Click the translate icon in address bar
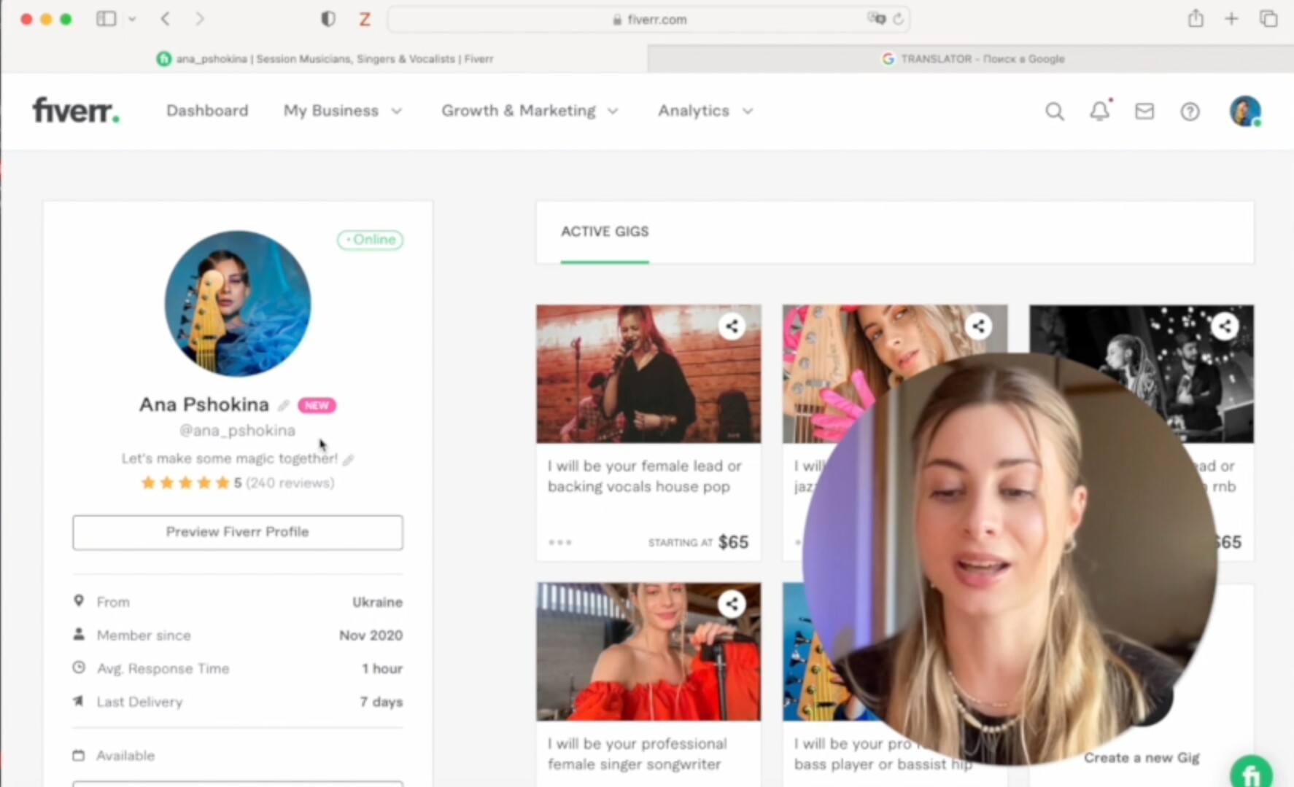 (x=876, y=19)
